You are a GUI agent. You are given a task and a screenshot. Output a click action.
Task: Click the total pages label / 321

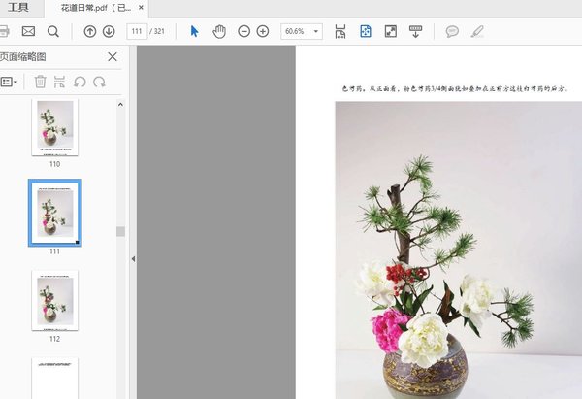click(157, 32)
